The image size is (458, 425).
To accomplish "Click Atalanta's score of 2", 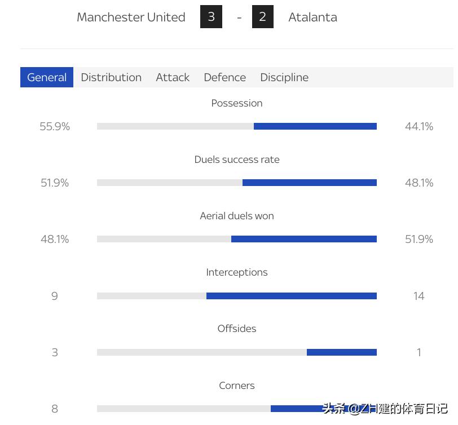I will tap(262, 17).
